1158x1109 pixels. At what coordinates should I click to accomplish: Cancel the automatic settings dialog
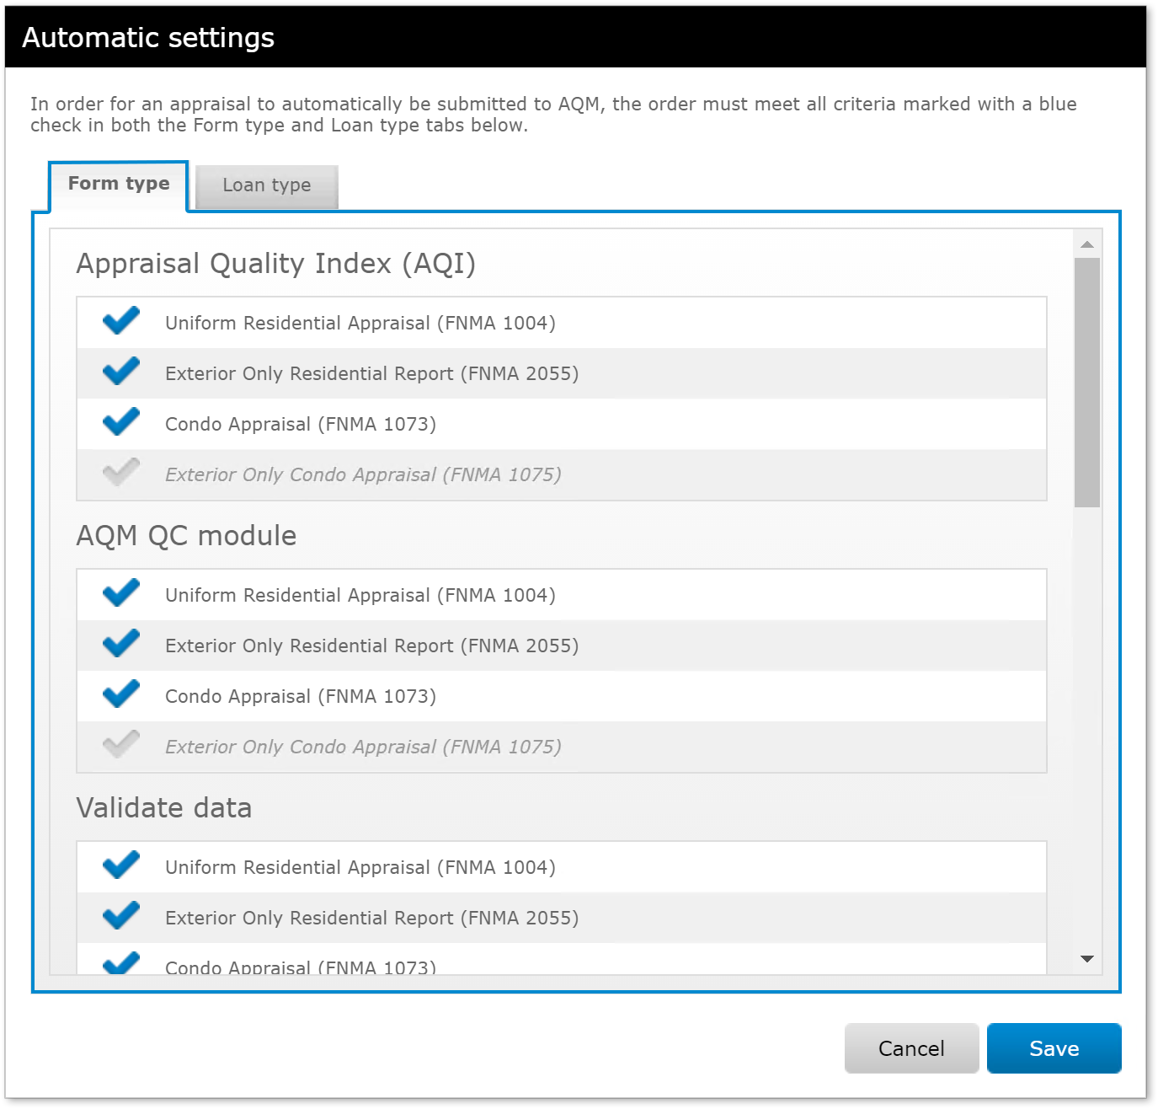click(911, 1048)
